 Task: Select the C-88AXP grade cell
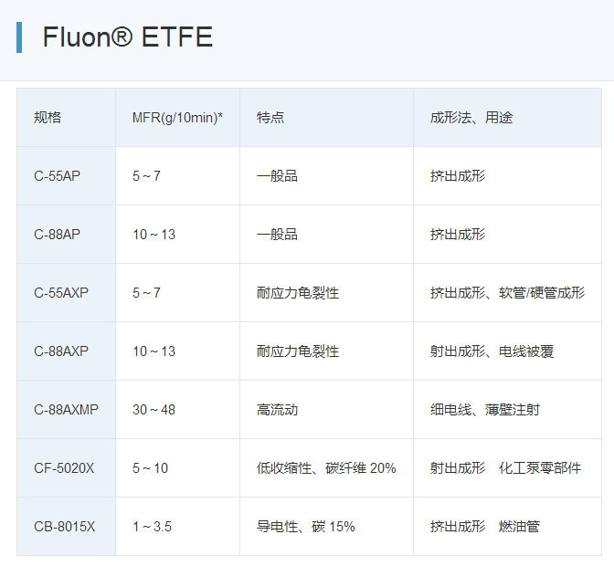coord(61,351)
